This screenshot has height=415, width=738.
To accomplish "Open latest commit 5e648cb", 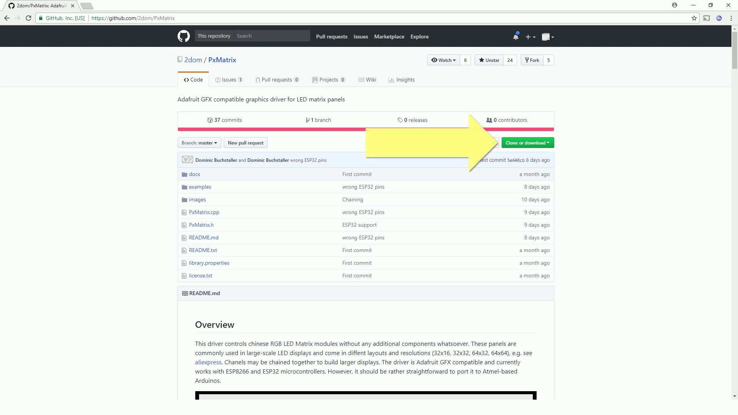I will coord(515,160).
